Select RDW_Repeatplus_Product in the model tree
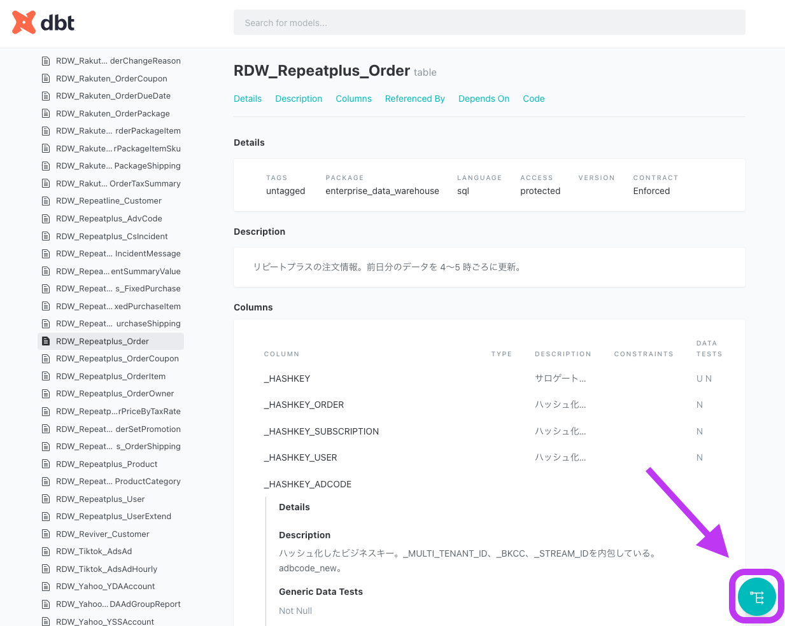Viewport: 785px width, 626px height. click(106, 464)
